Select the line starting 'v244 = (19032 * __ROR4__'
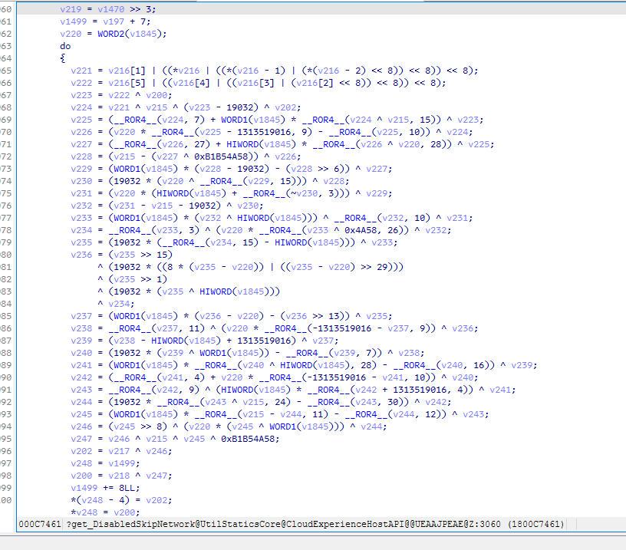This screenshot has width=626, height=550. click(261, 402)
